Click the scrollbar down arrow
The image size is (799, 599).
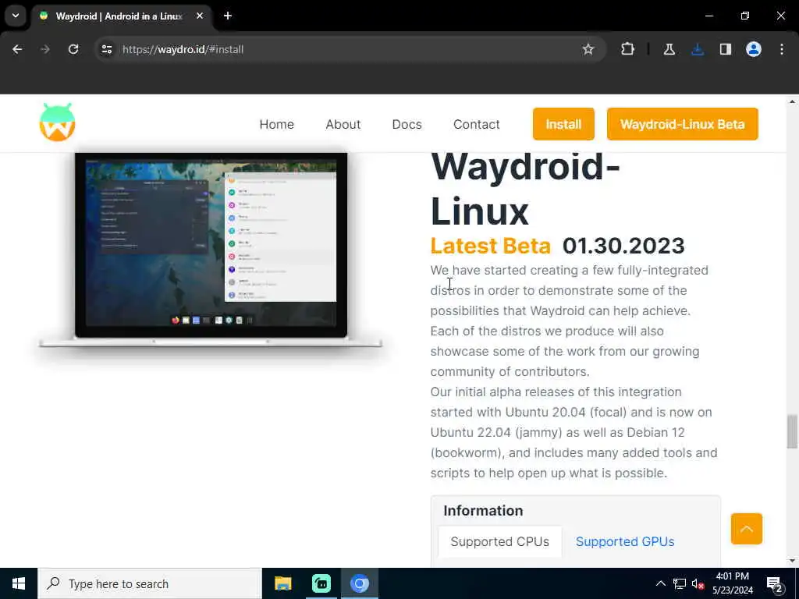tap(792, 561)
